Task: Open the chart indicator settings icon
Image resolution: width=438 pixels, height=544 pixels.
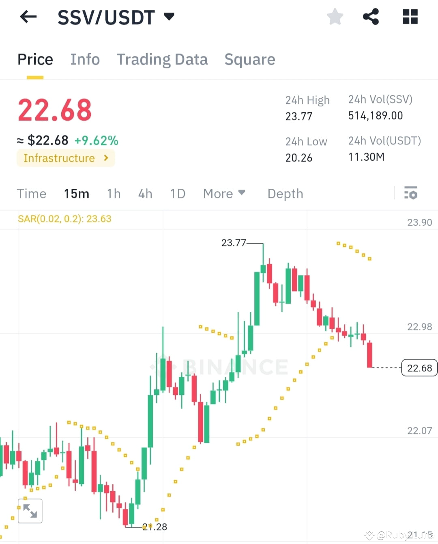Action: pyautogui.click(x=411, y=194)
